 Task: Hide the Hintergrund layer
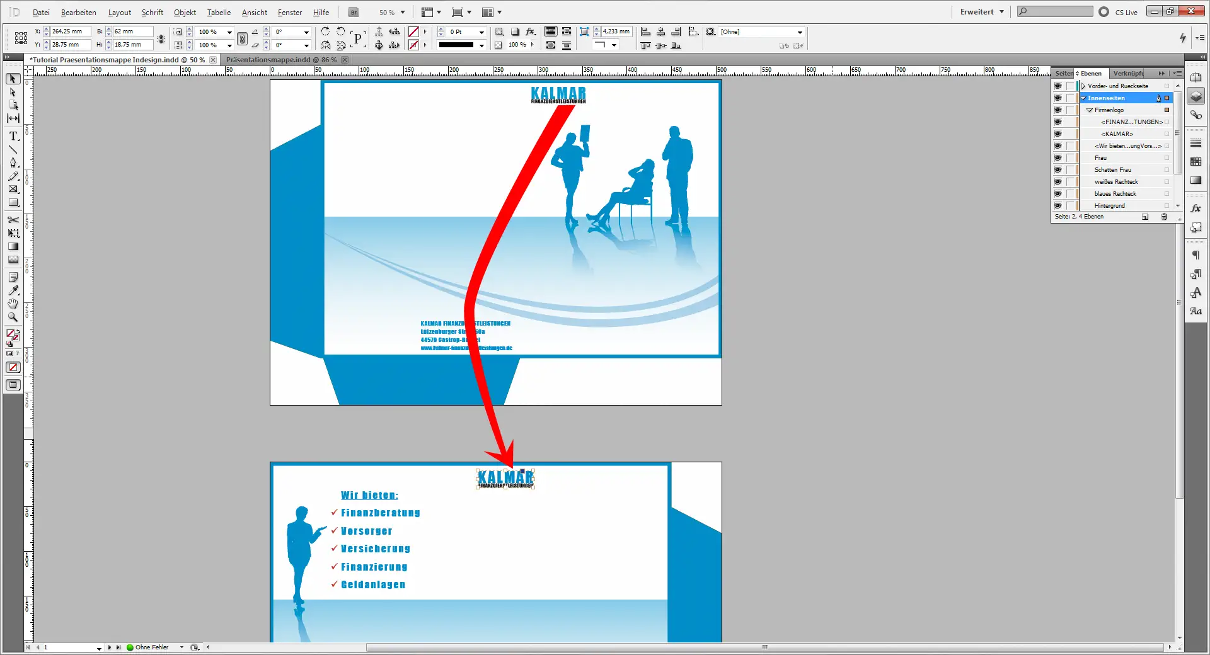pos(1058,205)
